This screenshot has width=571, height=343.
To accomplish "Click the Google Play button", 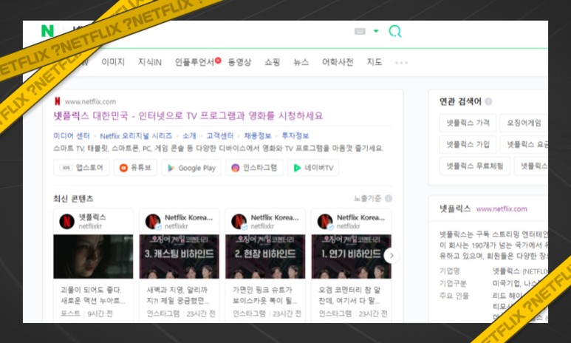I will pyautogui.click(x=191, y=168).
